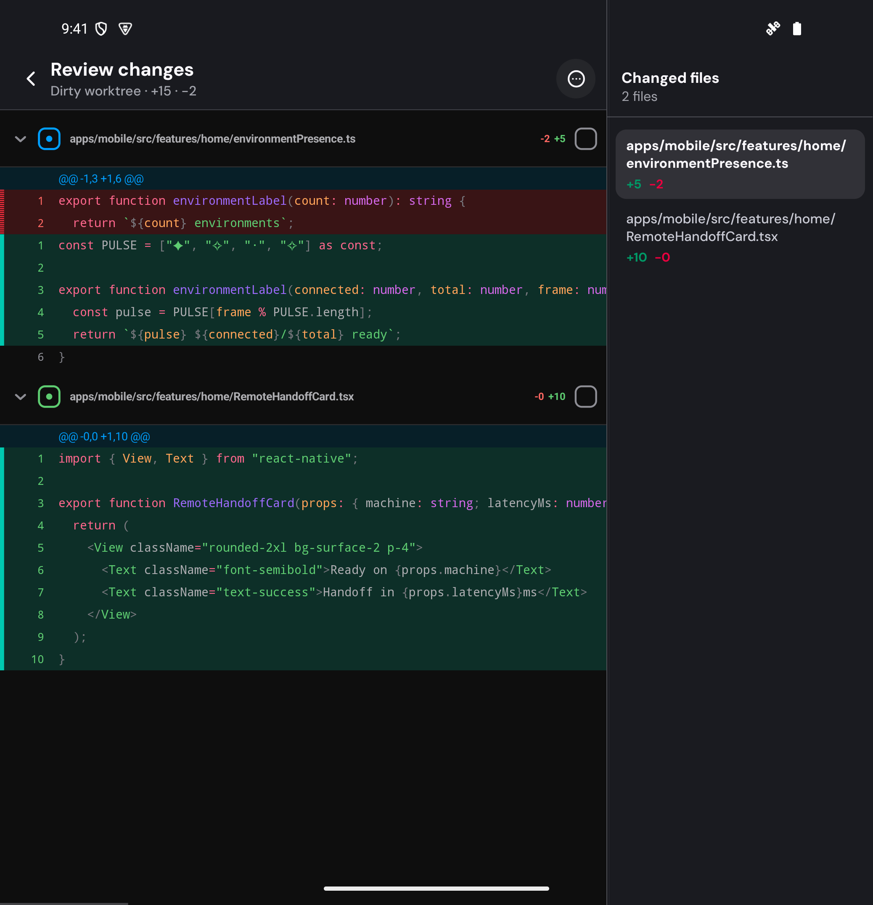Tap the battery icon in status bar

click(797, 29)
